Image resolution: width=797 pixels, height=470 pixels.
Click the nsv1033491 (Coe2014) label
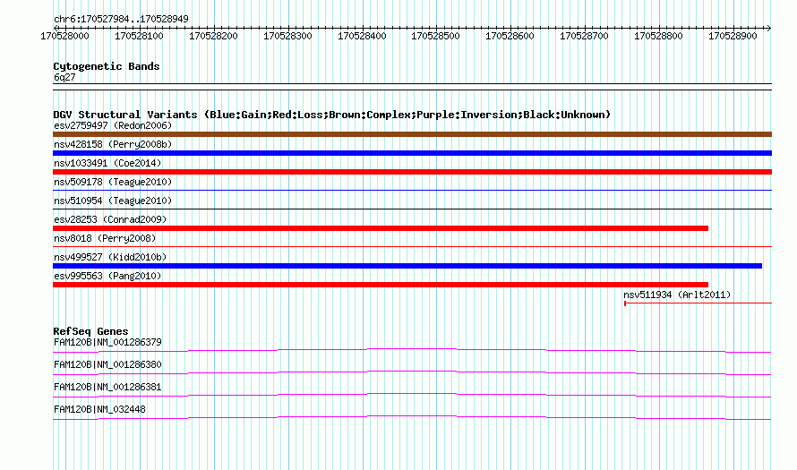click(107, 163)
